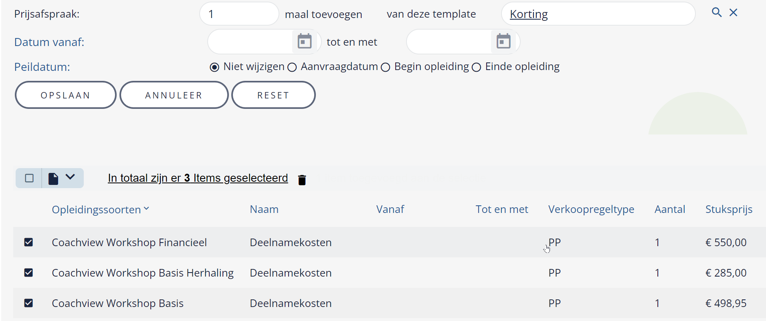
Task: Click the document icon in the selection toolbar
Action: (x=53, y=179)
